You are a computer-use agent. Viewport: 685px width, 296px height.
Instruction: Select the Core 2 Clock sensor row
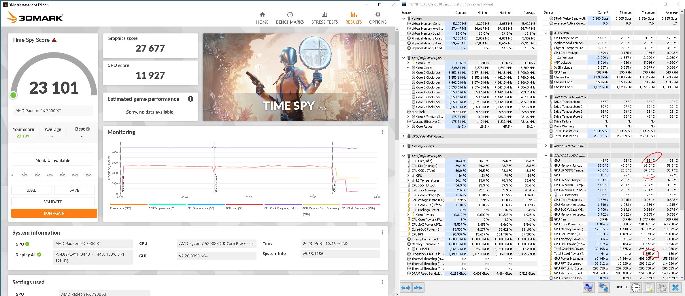tap(469, 82)
